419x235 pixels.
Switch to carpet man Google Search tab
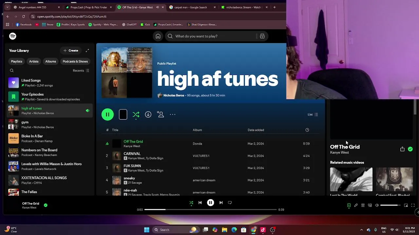pos(193,7)
